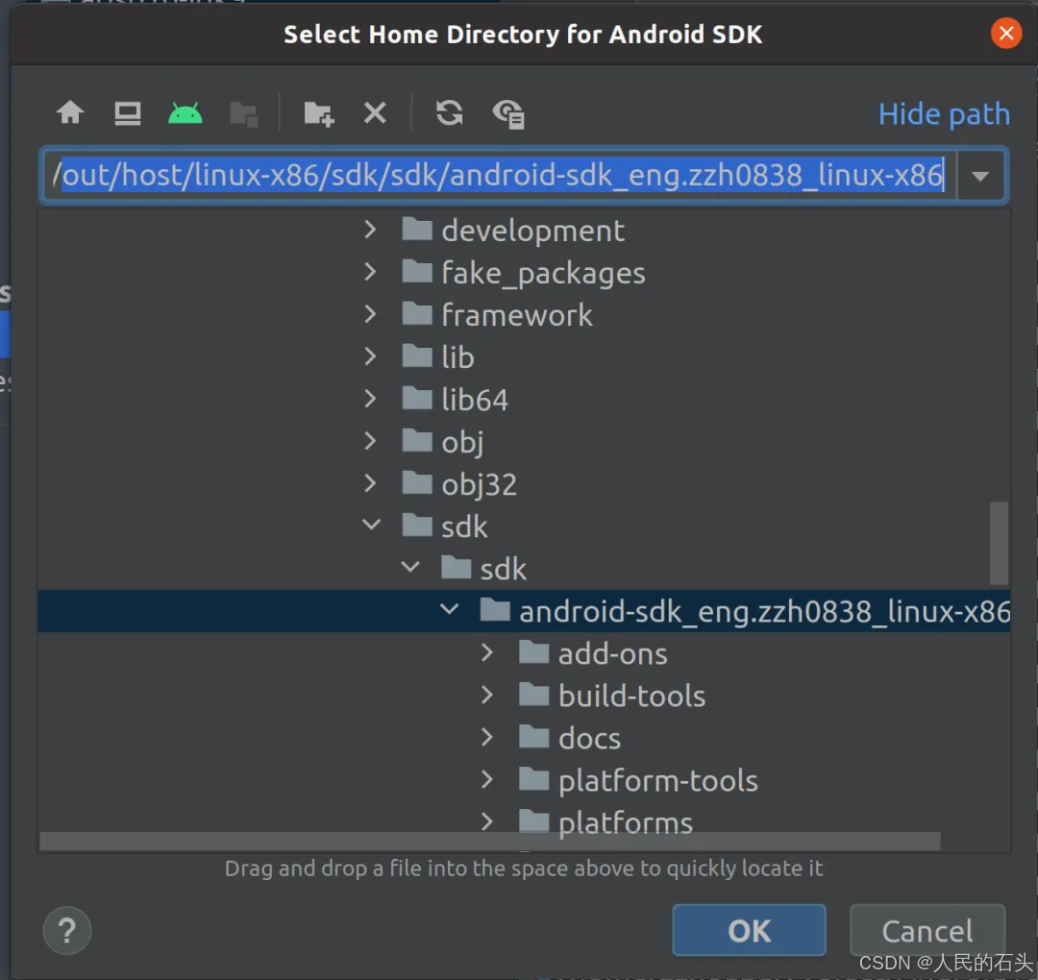Select the platforms folder in the tree
This screenshot has width=1038, height=980.
624,822
